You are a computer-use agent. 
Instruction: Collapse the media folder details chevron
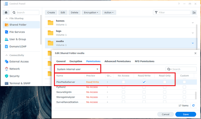(x=193, y=43)
